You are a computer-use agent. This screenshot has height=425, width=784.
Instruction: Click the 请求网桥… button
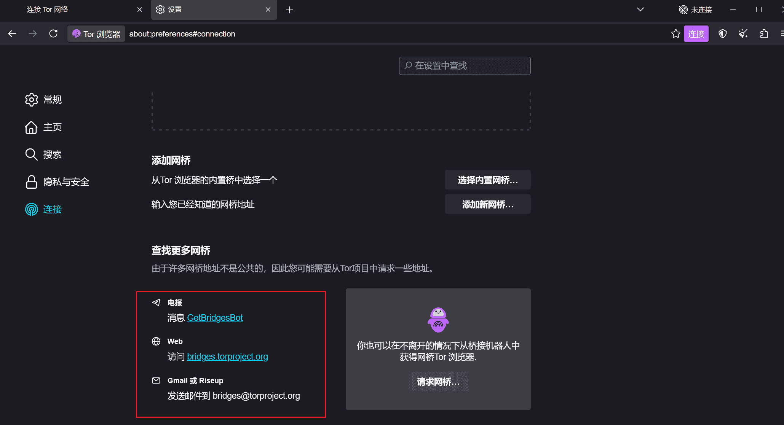click(438, 382)
